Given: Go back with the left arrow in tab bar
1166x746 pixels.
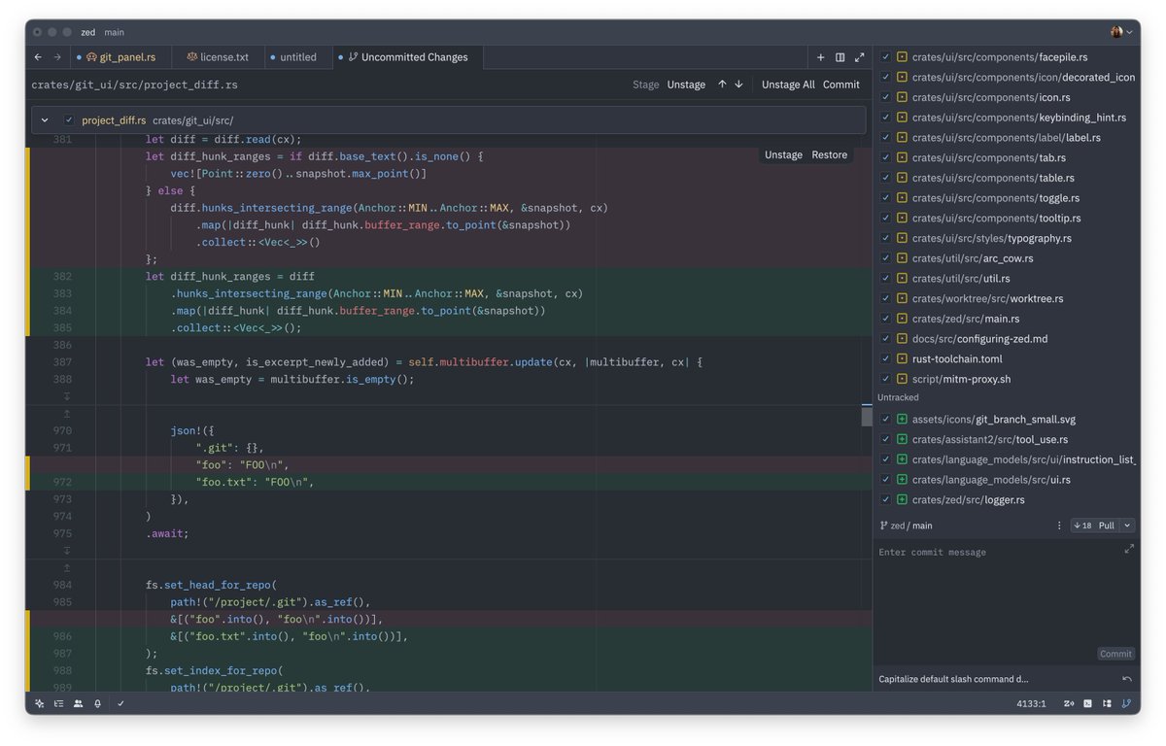Looking at the screenshot, I should (38, 57).
